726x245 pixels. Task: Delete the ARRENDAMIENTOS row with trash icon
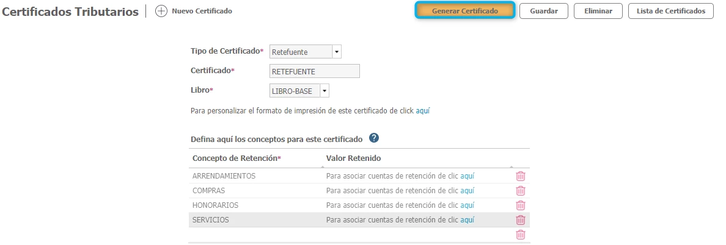click(521, 176)
